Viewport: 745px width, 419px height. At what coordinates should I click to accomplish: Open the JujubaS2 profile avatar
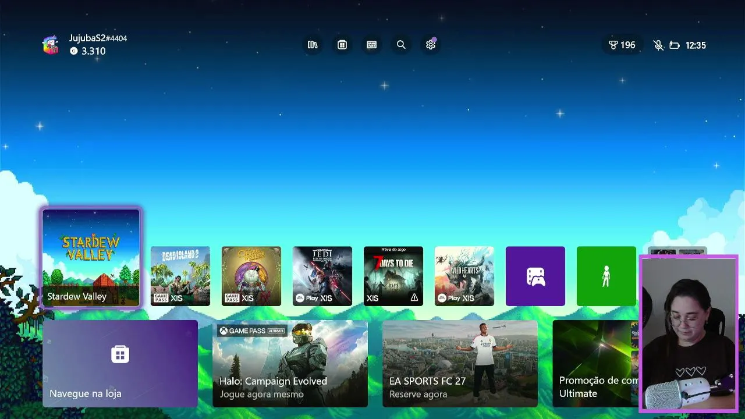pos(51,45)
